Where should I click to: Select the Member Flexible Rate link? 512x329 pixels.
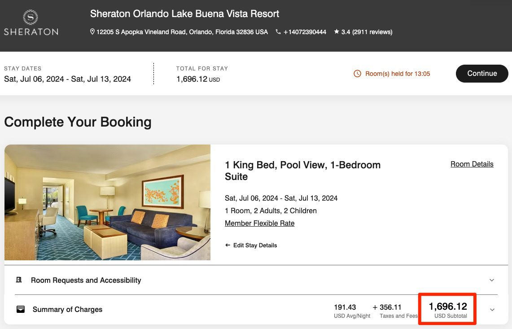(259, 223)
